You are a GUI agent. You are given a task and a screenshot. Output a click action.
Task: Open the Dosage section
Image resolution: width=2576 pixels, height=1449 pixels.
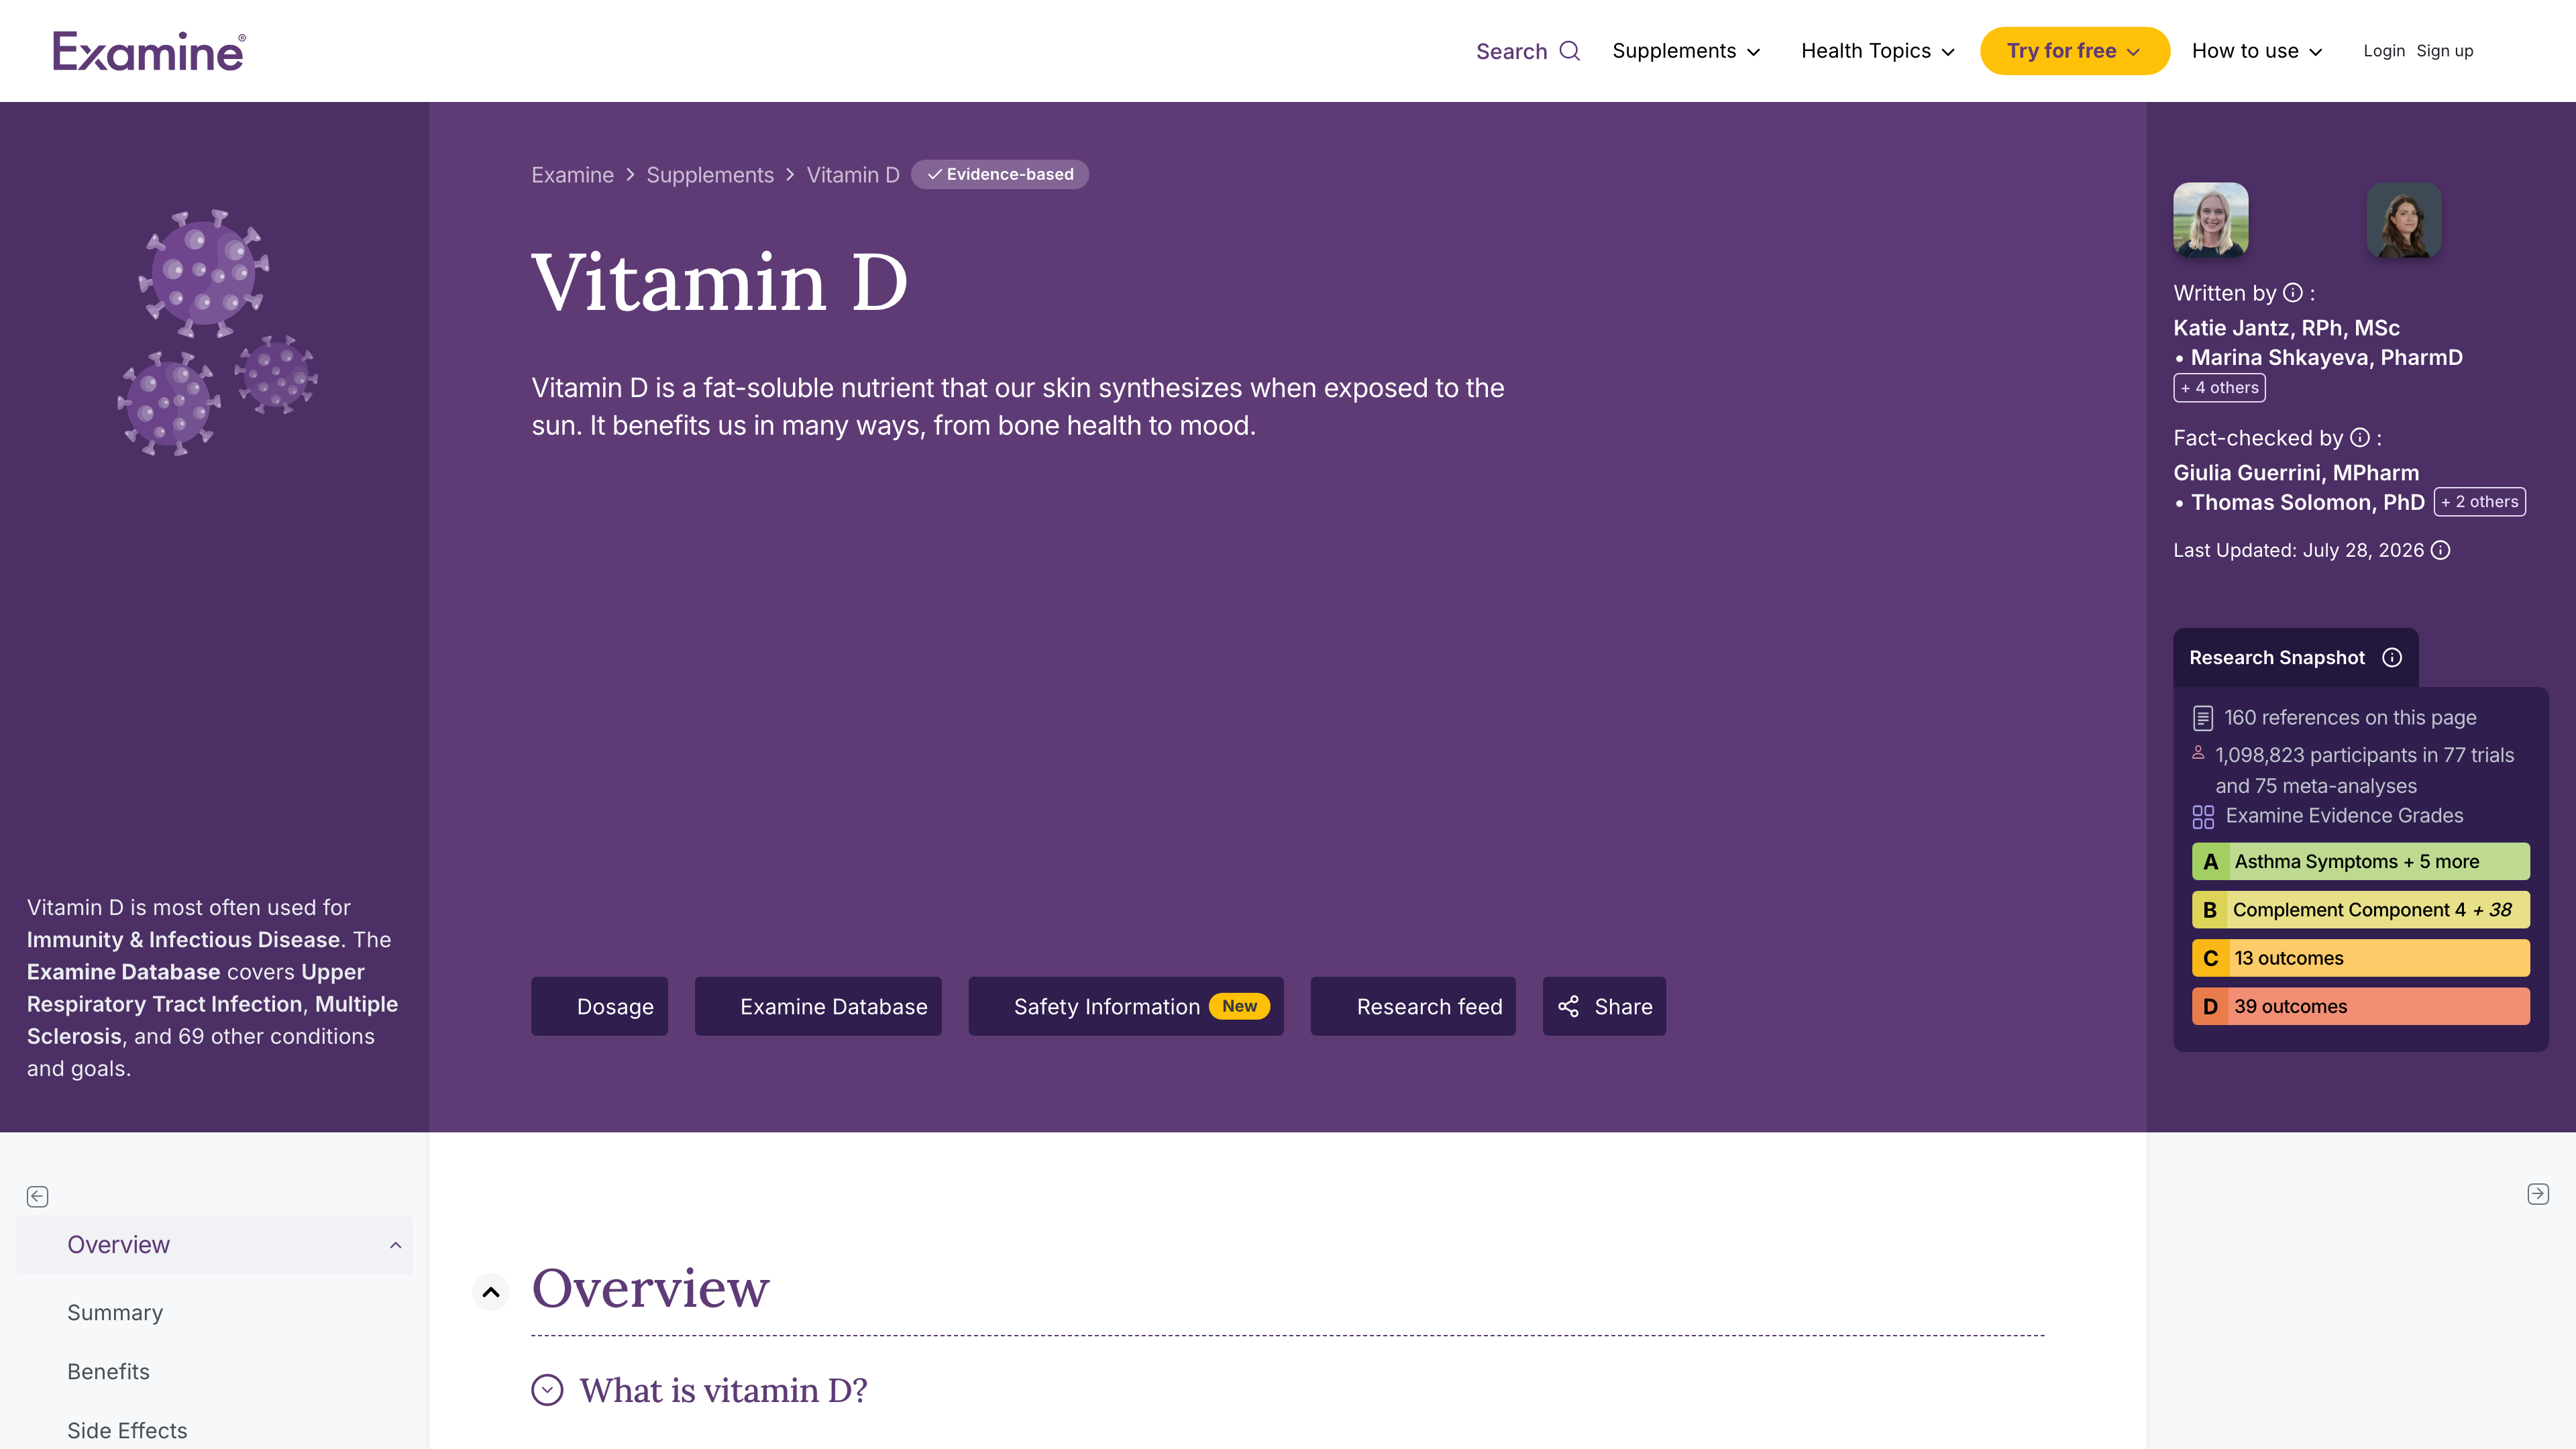point(599,1006)
